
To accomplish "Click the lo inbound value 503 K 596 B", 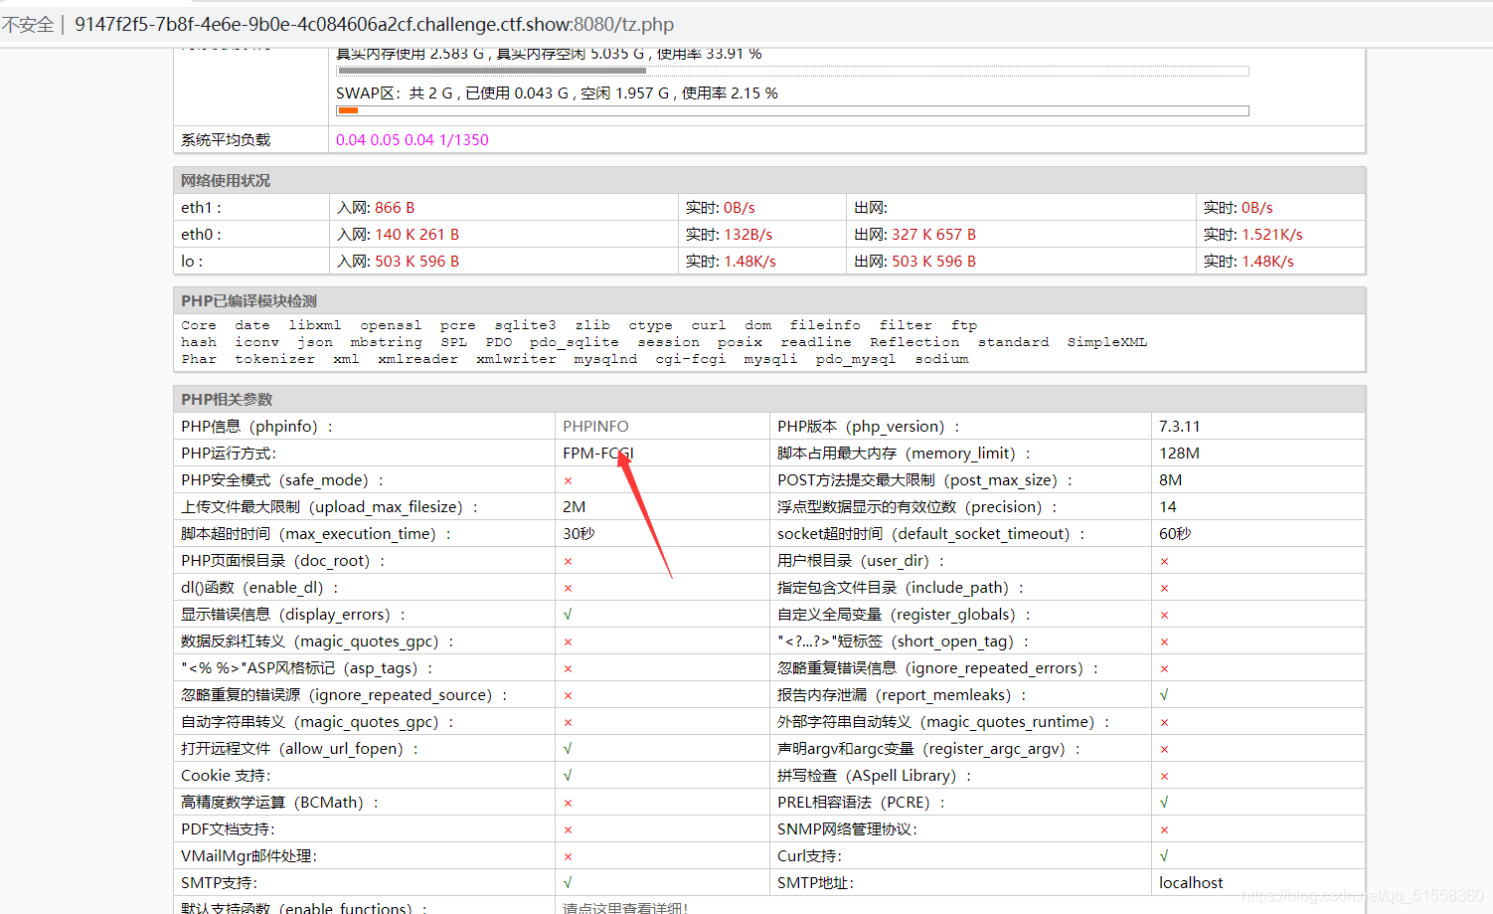I will pyautogui.click(x=416, y=261).
